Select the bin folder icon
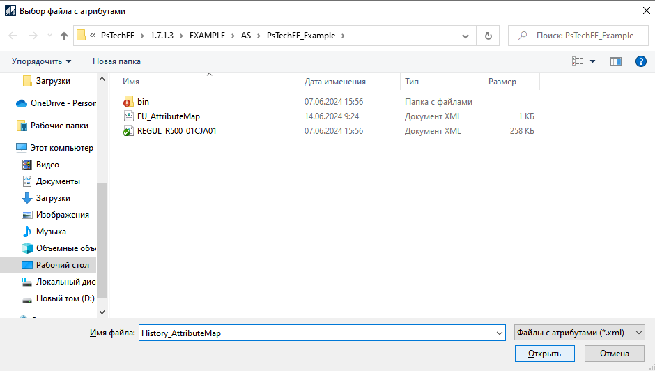This screenshot has height=371, width=655. pyautogui.click(x=128, y=102)
